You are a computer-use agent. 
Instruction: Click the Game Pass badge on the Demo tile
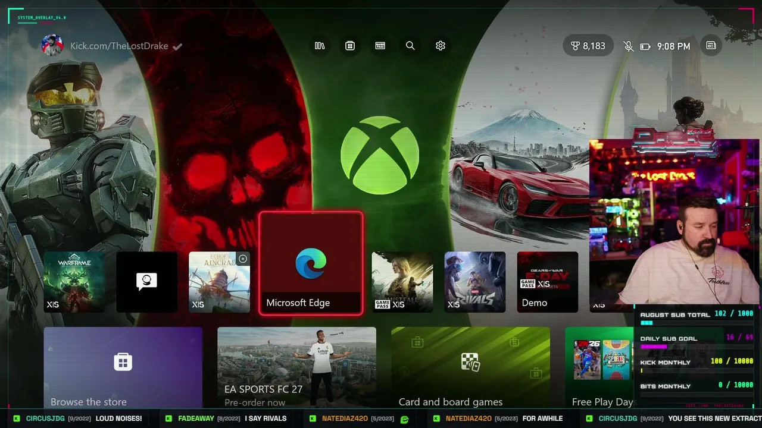[x=527, y=284]
